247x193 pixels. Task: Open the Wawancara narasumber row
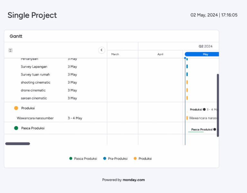point(35,118)
